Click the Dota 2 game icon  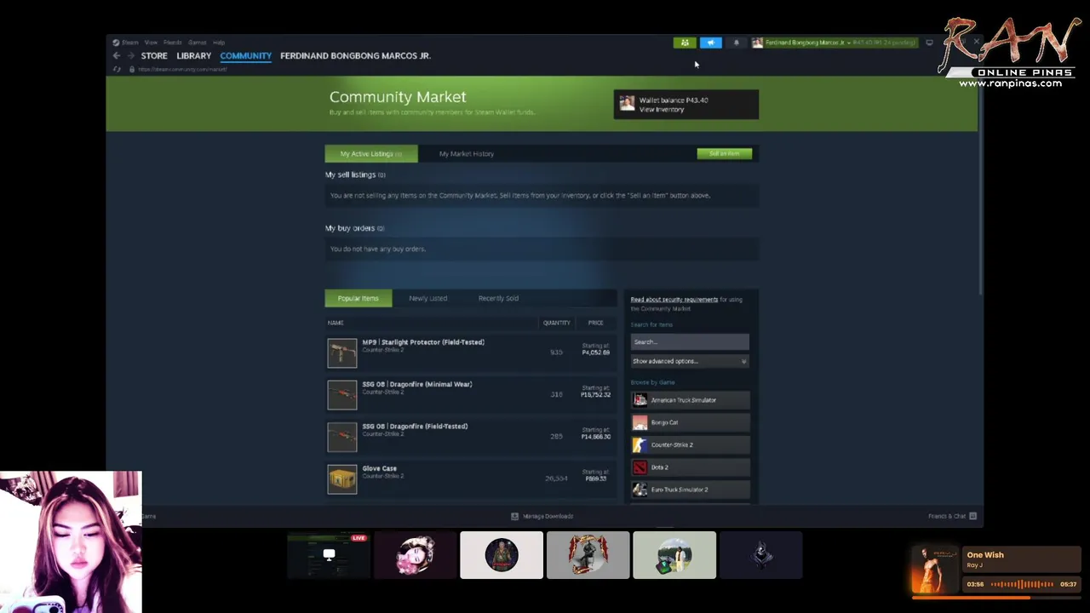(640, 467)
